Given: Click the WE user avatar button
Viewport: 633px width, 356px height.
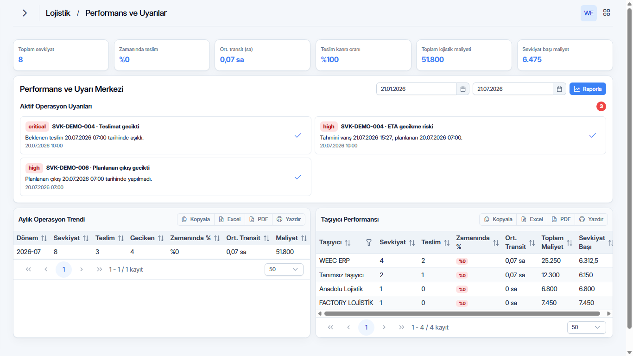Looking at the screenshot, I should (589, 13).
